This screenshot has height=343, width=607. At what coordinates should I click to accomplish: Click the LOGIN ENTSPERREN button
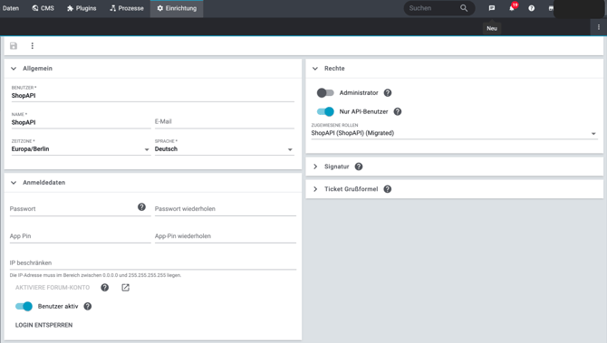point(43,325)
